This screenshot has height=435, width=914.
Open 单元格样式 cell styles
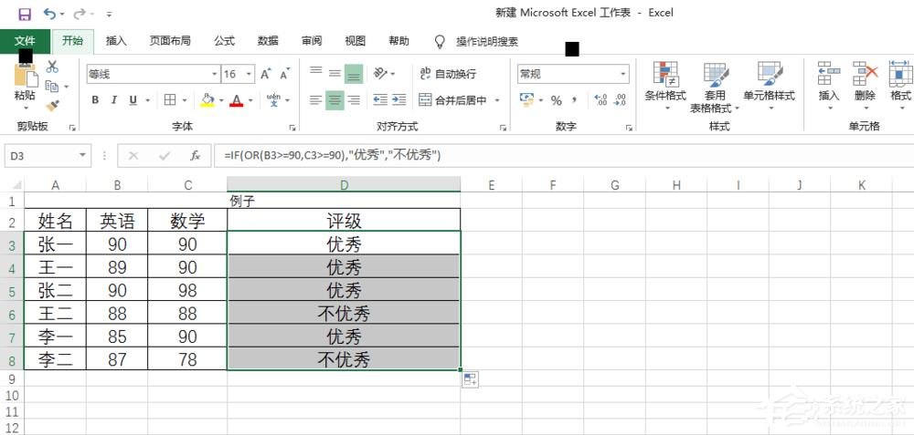click(770, 86)
